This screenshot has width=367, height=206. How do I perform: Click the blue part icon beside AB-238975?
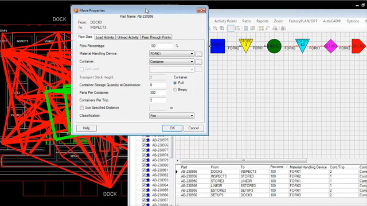[148, 140]
